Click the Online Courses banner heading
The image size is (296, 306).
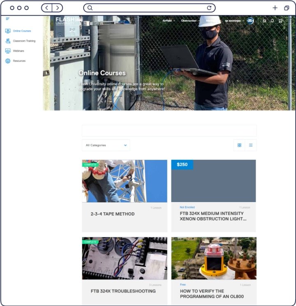point(102,73)
